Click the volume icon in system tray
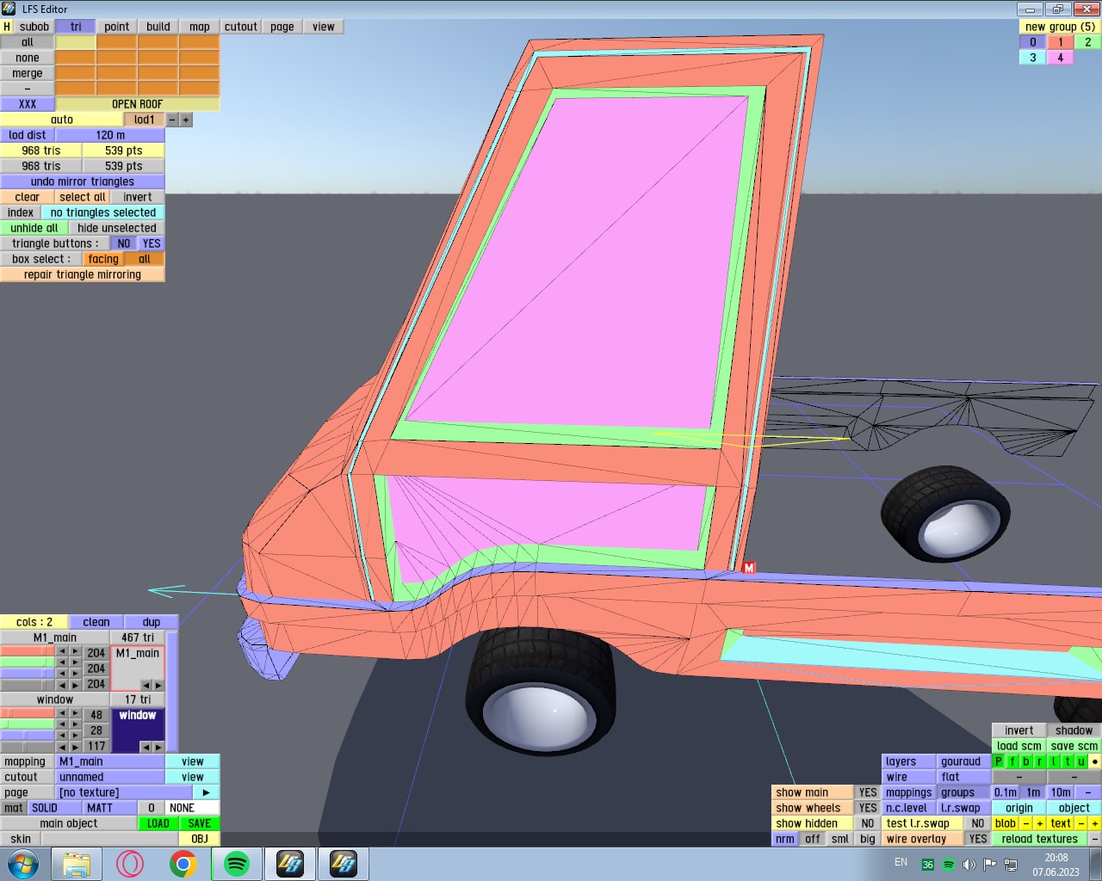The image size is (1102, 881). (969, 864)
